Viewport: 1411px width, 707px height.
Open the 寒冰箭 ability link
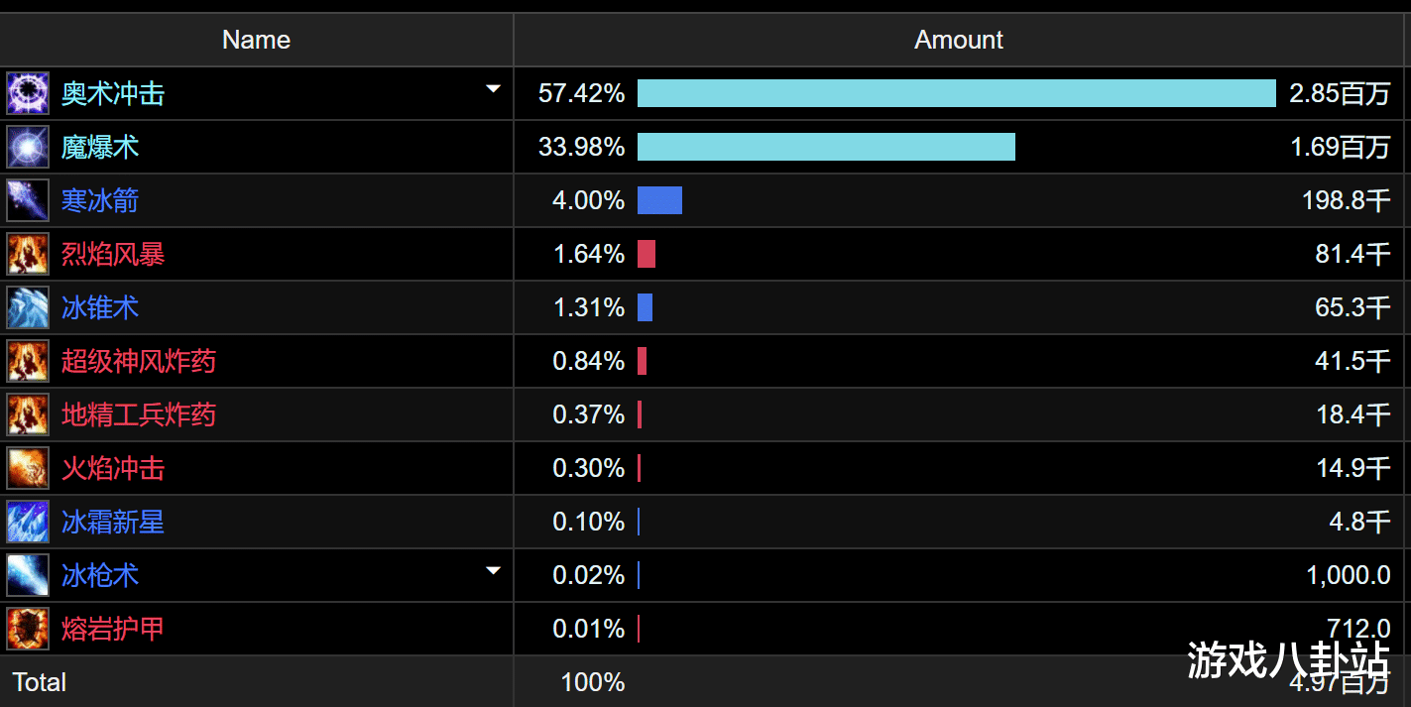pyautogui.click(x=100, y=200)
